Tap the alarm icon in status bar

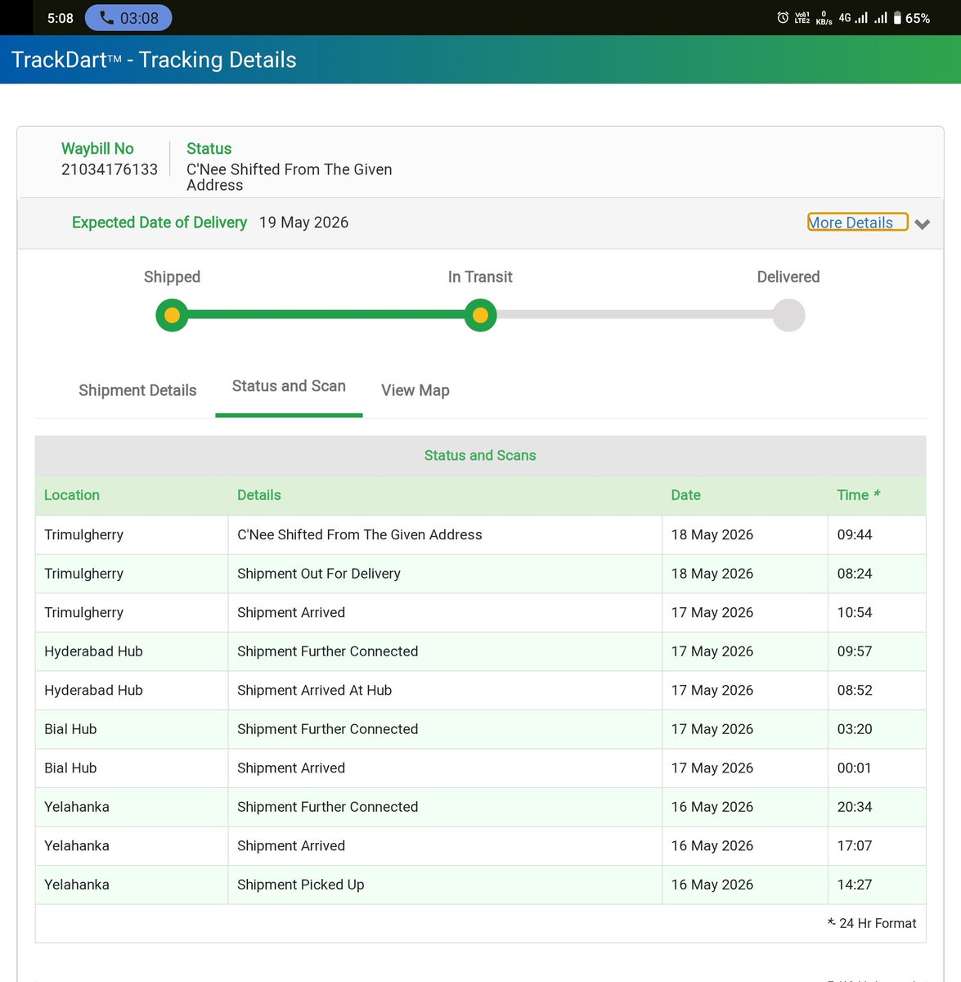(783, 18)
